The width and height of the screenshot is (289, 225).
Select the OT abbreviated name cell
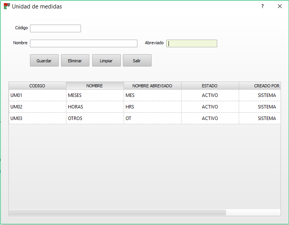point(152,118)
